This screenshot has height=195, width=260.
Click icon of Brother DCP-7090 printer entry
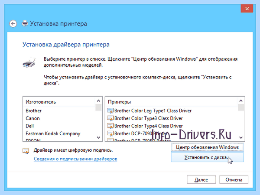[x=110, y=133]
